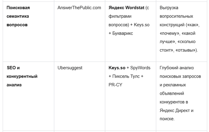This screenshot has width=209, height=132.
Task: Click the quoted word «почему»
Action: [169, 33]
